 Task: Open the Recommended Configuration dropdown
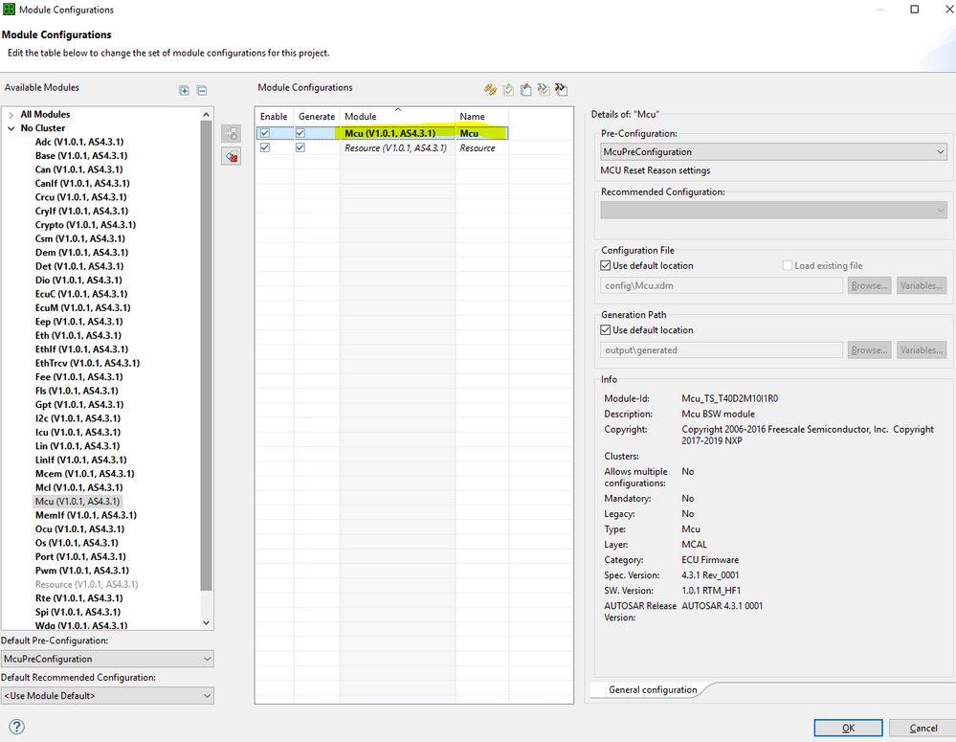tap(774, 211)
